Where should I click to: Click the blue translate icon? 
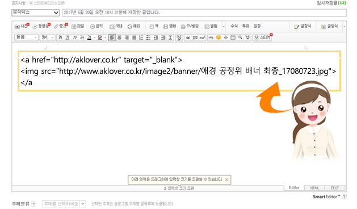pos(247,37)
